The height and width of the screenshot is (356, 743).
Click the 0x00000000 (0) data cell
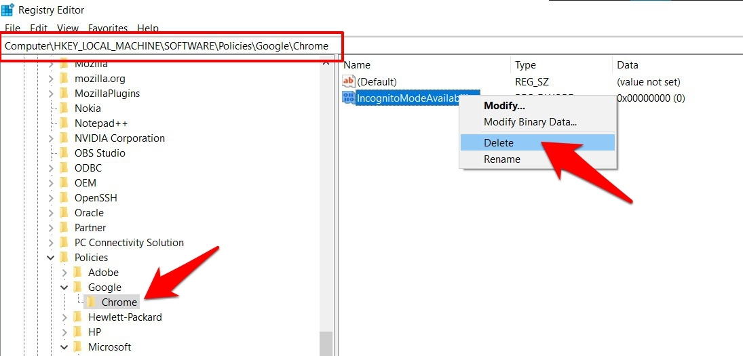651,98
